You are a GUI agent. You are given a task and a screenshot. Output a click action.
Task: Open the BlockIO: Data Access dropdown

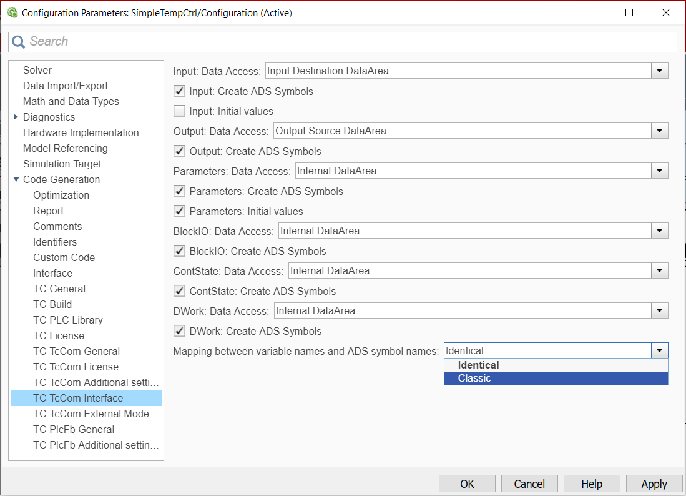point(659,231)
